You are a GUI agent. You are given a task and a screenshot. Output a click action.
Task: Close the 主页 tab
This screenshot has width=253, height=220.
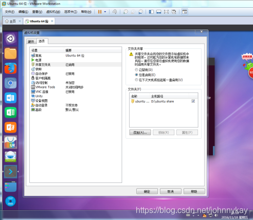click(x=20, y=21)
